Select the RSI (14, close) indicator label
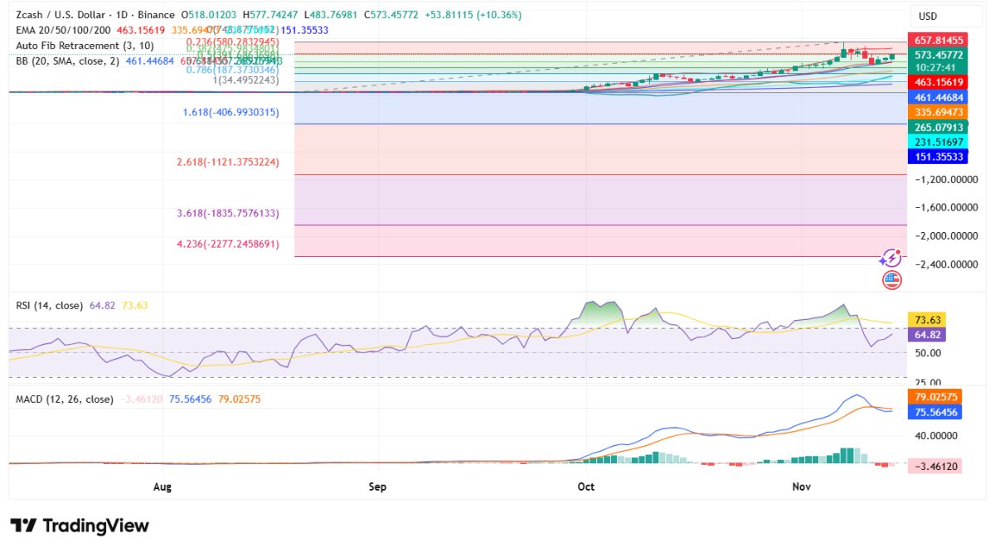 pyautogui.click(x=49, y=306)
